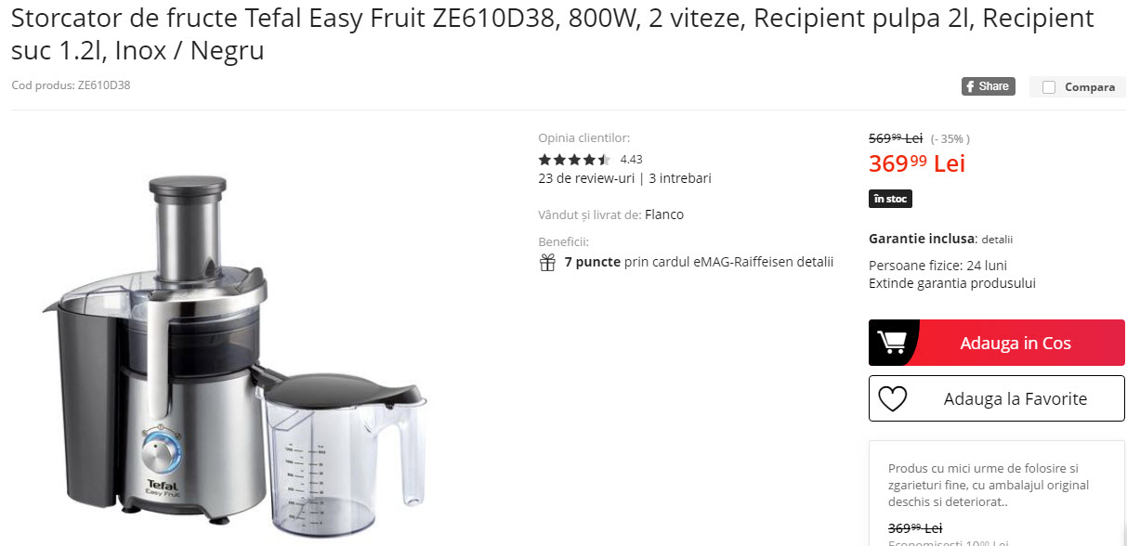Click the star rating icons
This screenshot has height=546, width=1127.
point(574,159)
